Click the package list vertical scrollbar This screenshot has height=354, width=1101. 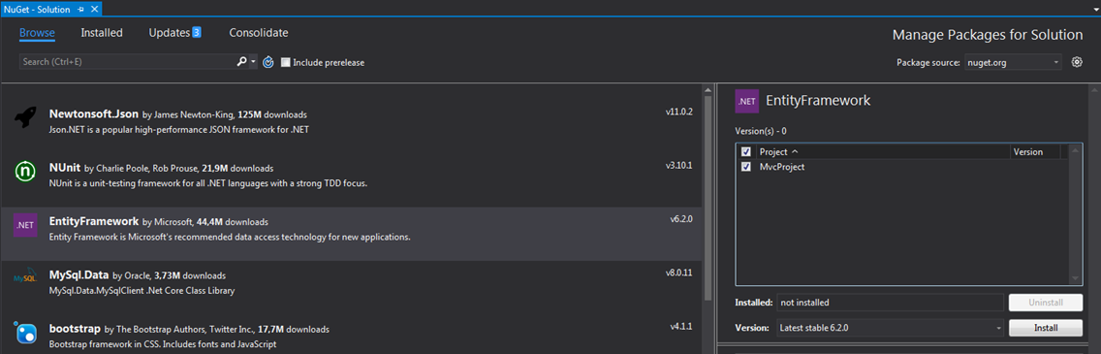(x=708, y=218)
